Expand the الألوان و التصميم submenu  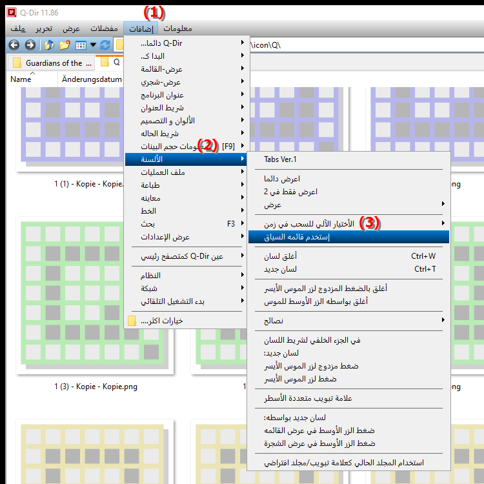click(x=185, y=121)
